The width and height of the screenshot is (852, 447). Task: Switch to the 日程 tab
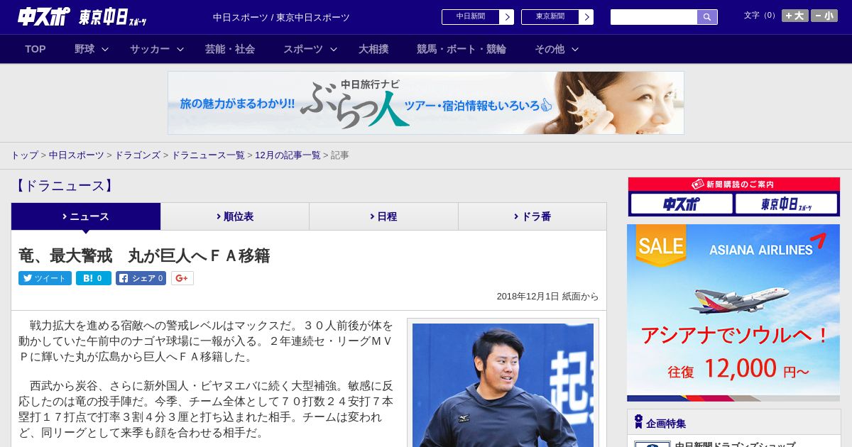click(383, 216)
